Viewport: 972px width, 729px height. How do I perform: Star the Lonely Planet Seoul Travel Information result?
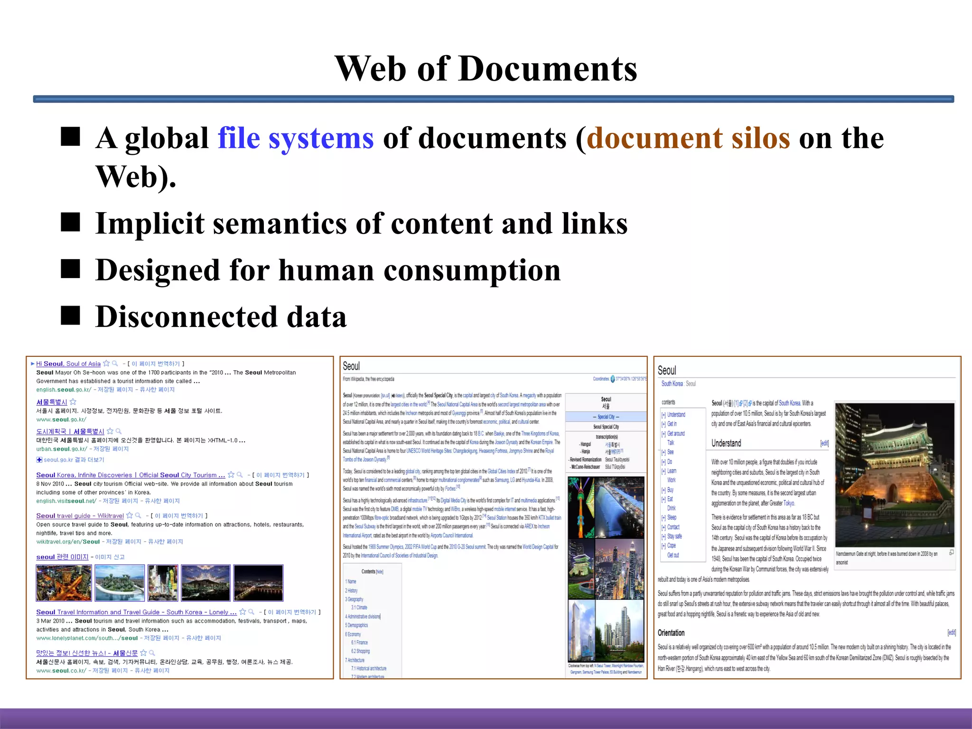point(243,612)
